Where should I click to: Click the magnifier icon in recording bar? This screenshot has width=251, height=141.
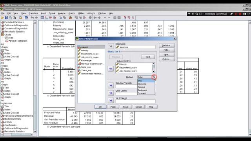(197, 14)
